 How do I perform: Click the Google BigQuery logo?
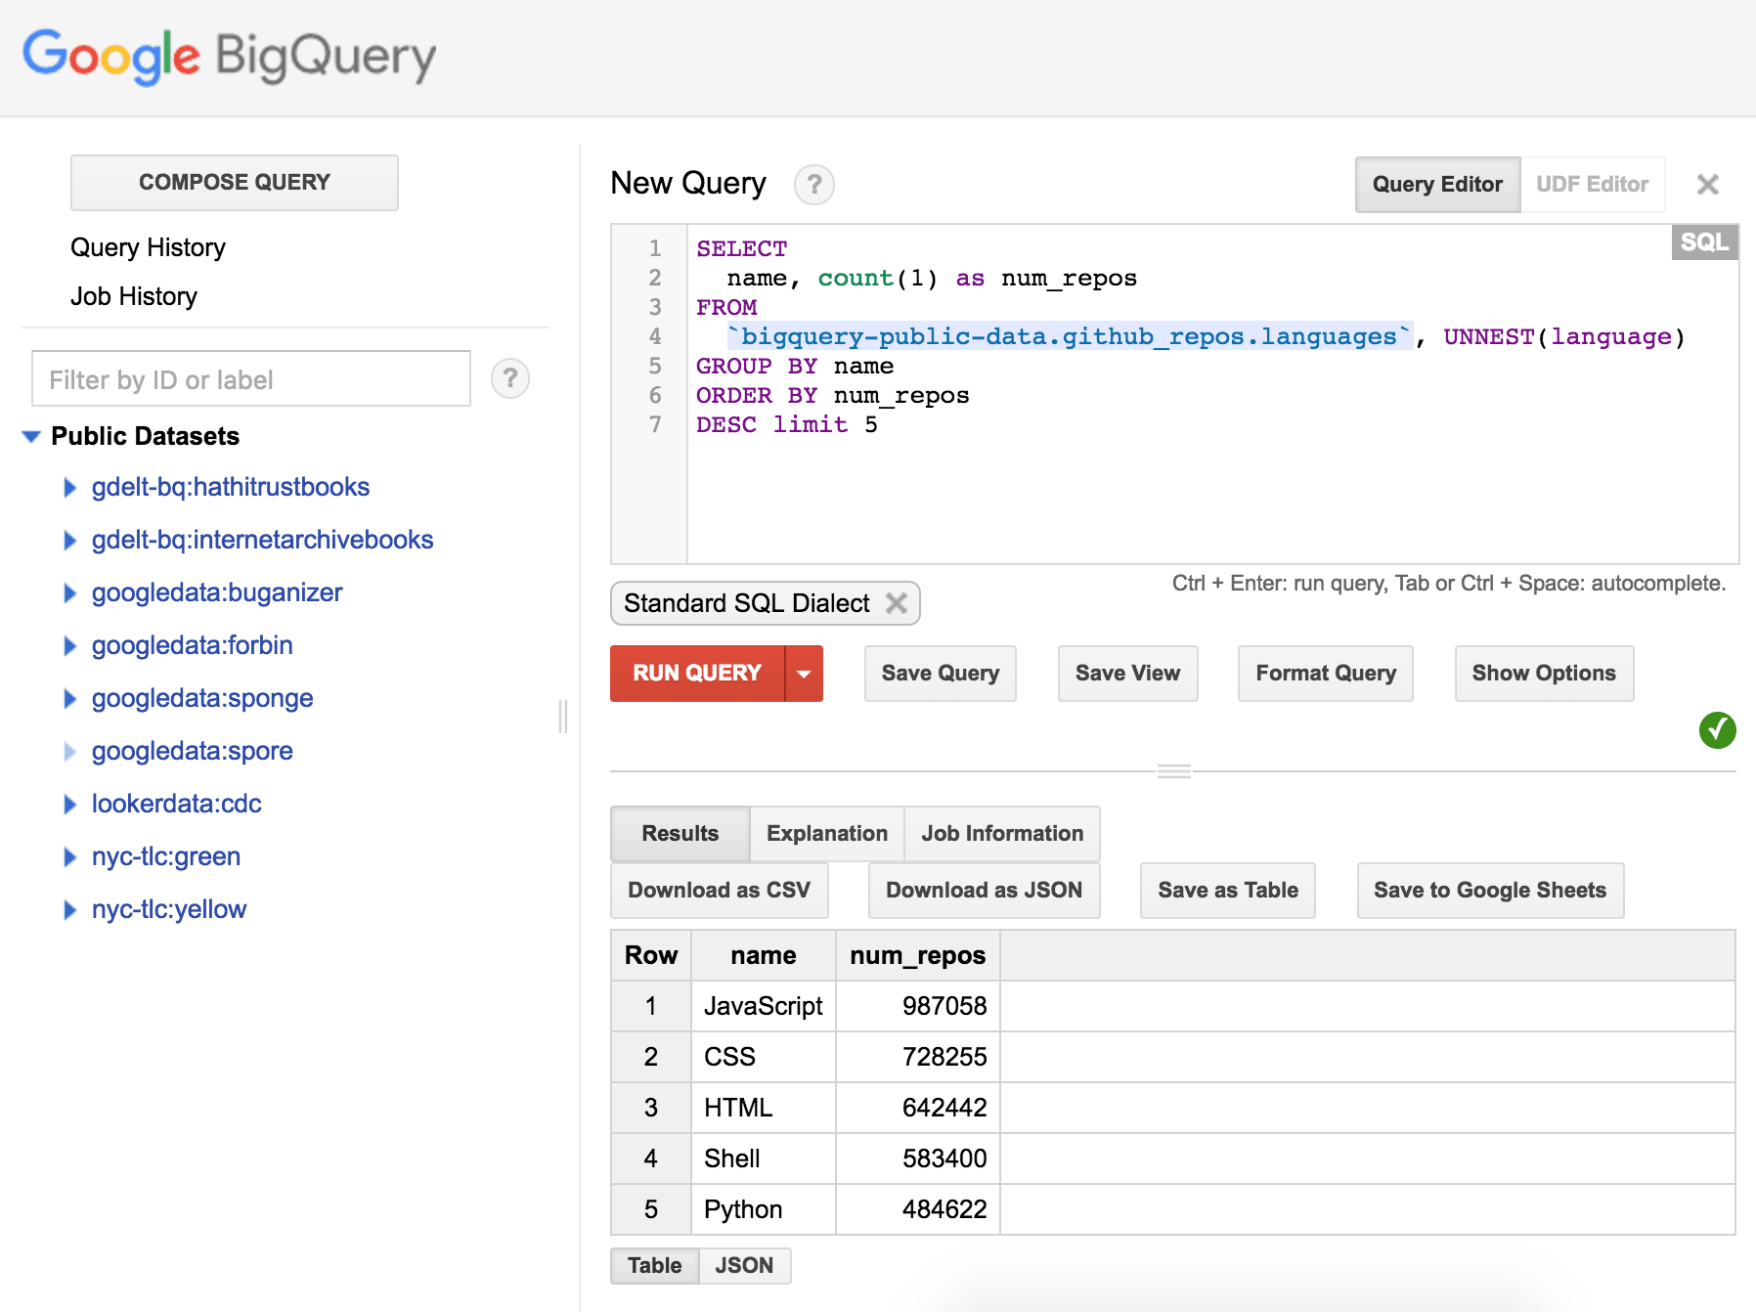coord(229,57)
